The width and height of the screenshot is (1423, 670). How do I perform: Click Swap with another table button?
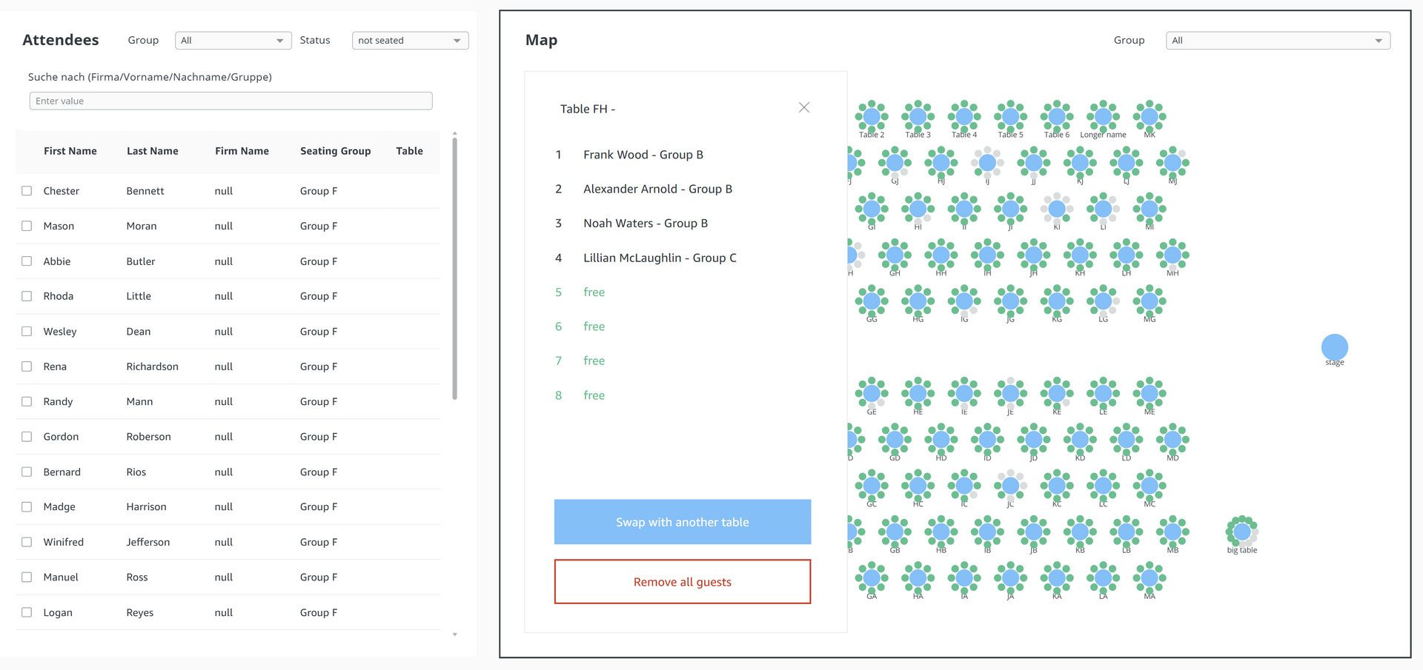[x=683, y=522]
